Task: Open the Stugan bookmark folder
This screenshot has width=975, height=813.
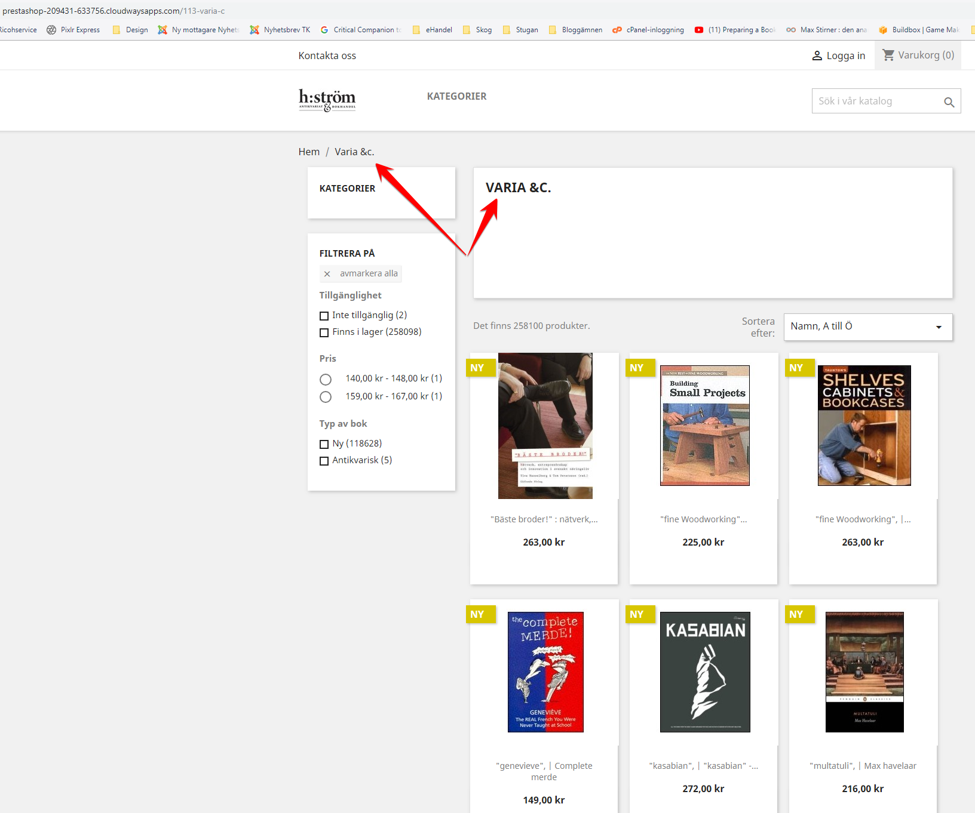Action: (x=520, y=30)
